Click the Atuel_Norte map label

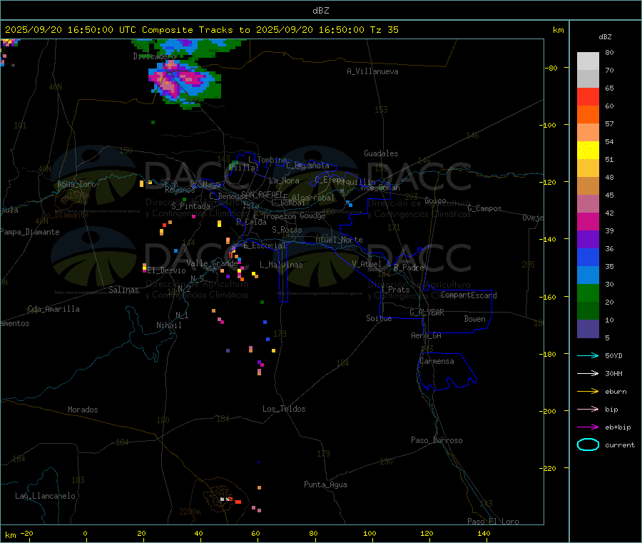339,240
